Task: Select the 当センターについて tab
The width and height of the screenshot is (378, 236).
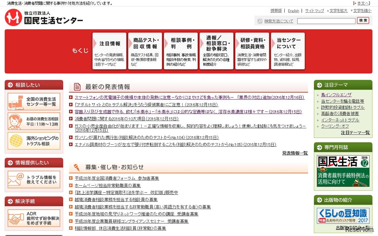Action: (287, 51)
